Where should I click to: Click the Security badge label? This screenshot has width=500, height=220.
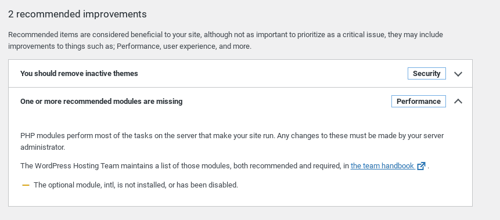[427, 74]
